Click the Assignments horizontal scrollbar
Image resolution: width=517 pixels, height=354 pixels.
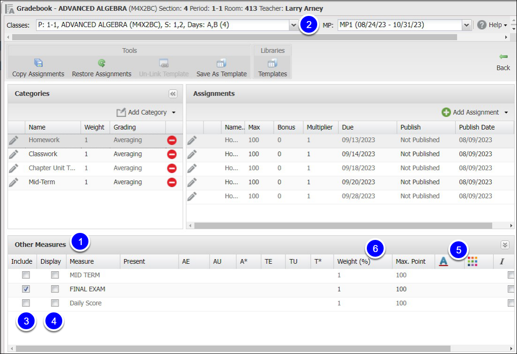343,226
